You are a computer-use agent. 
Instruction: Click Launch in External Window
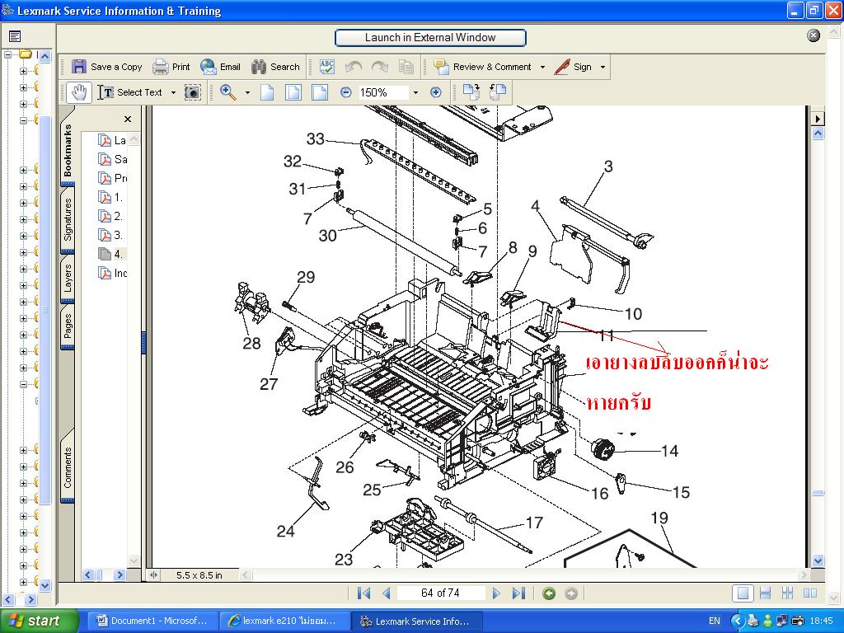point(430,38)
